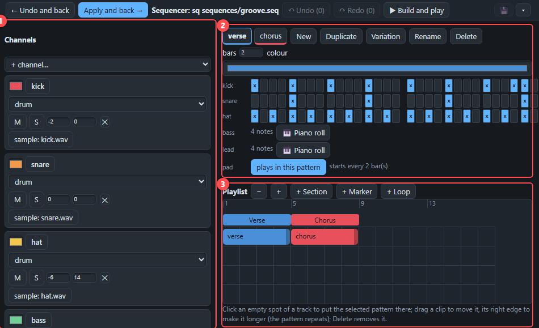Click the floppy disk save icon
The width and height of the screenshot is (539, 328).
(504, 10)
